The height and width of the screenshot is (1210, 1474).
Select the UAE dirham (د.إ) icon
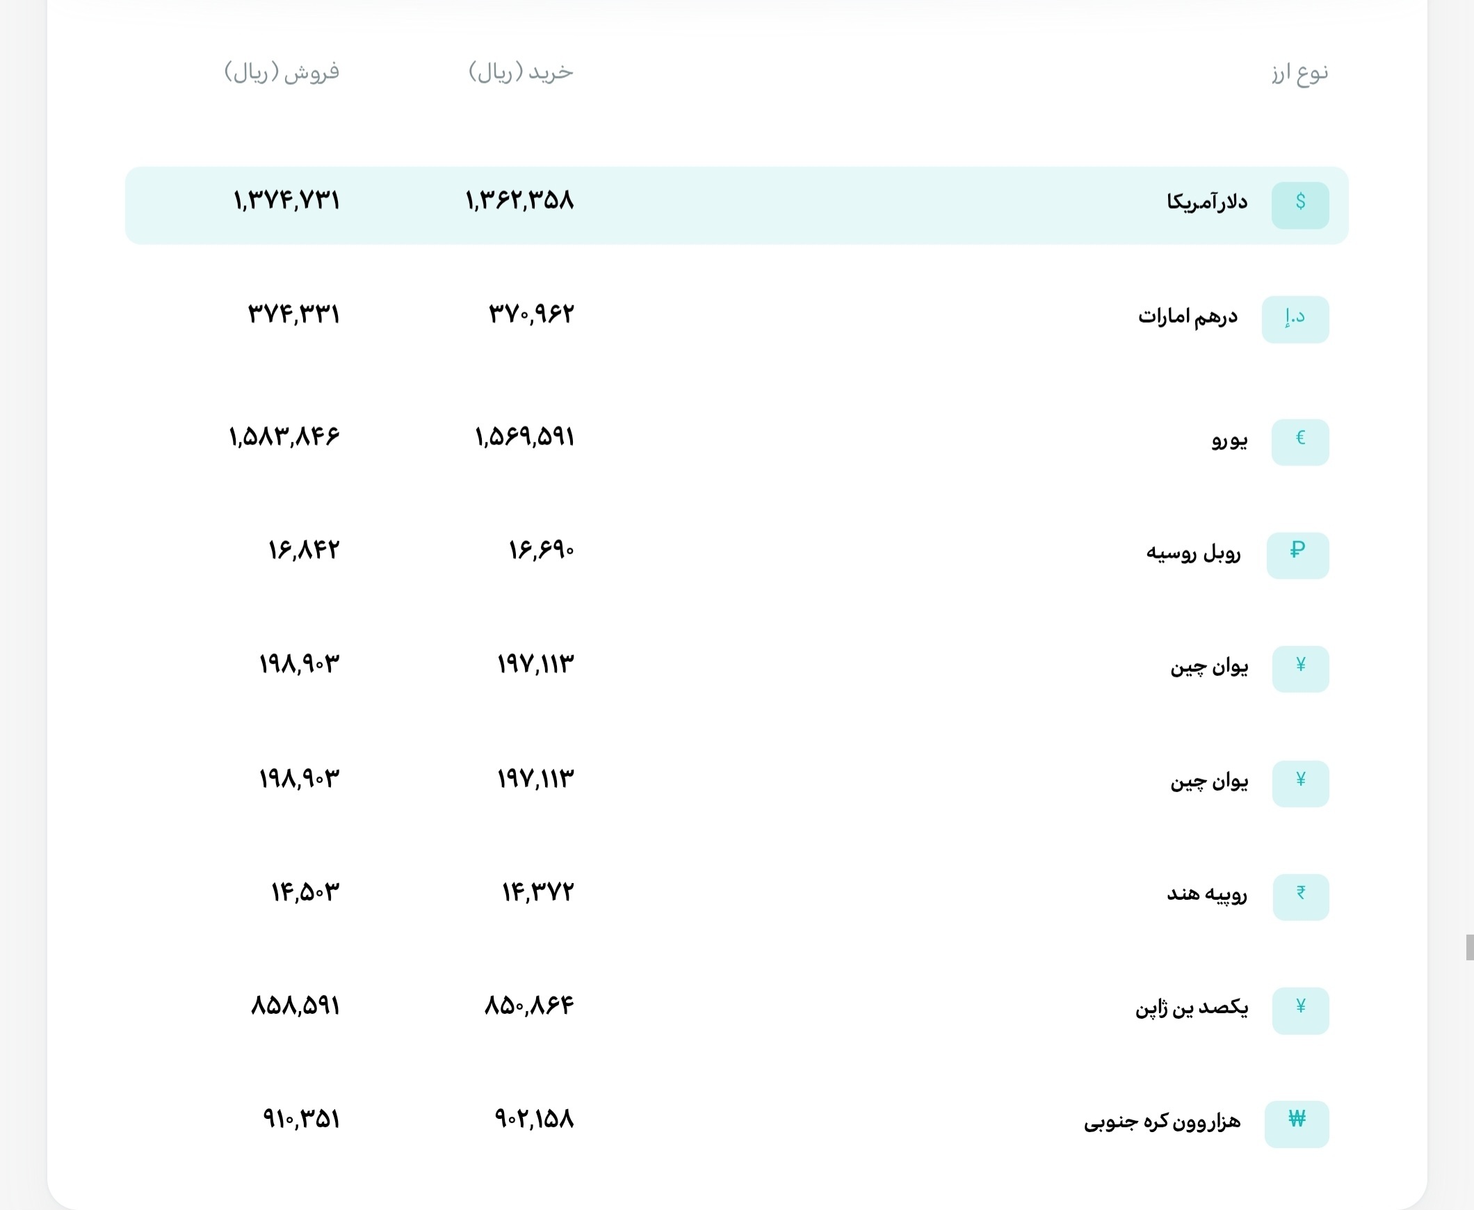[1295, 319]
